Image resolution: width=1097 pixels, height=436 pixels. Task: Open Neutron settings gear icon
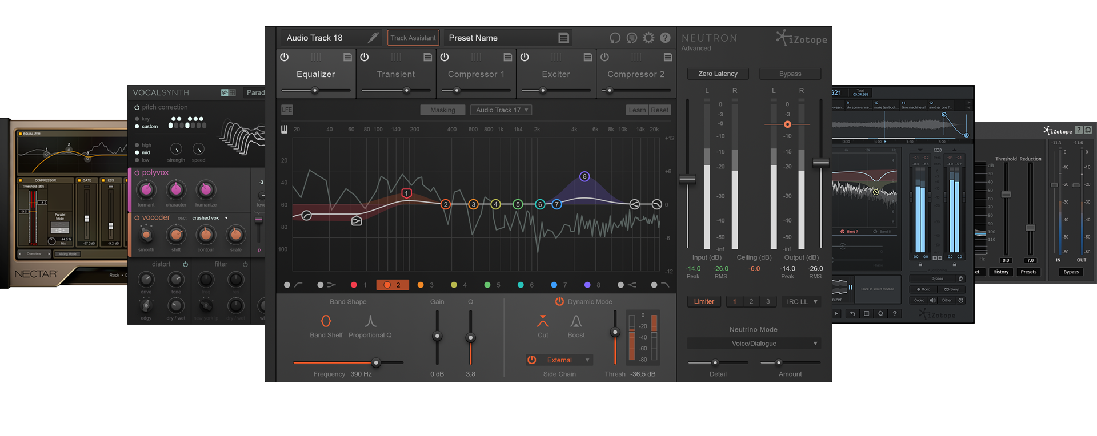pos(648,38)
